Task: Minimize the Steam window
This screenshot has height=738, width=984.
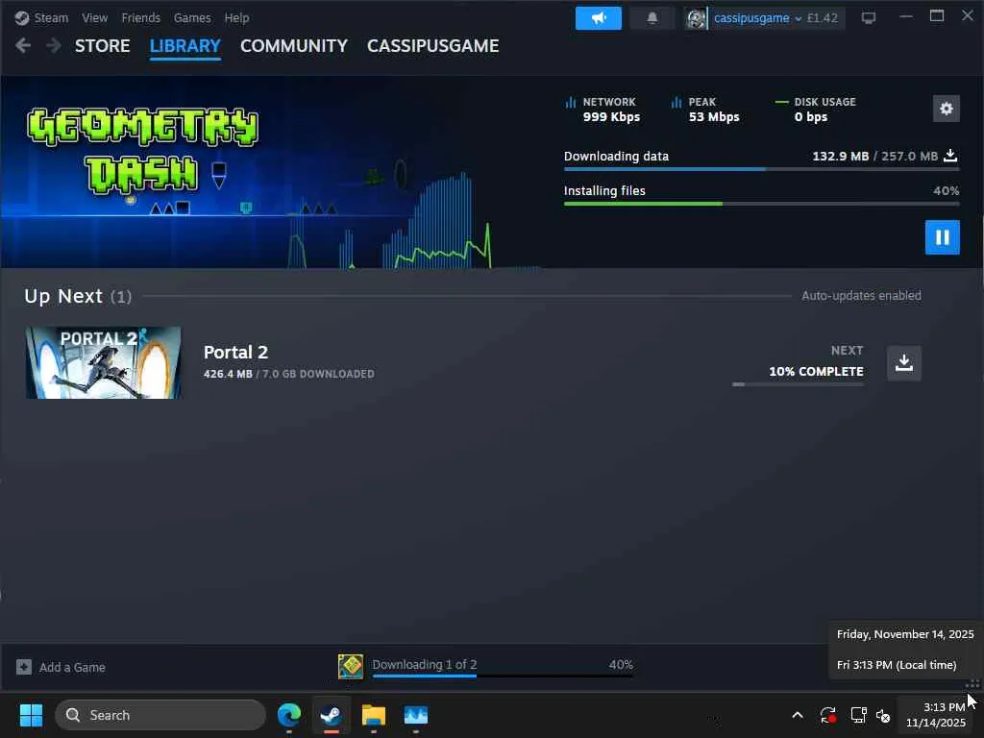Action: [905, 16]
